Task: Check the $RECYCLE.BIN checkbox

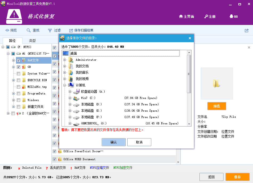Action: point(18,80)
